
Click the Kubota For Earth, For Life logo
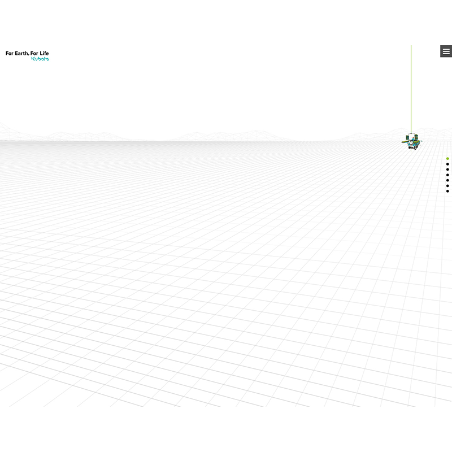point(27,55)
